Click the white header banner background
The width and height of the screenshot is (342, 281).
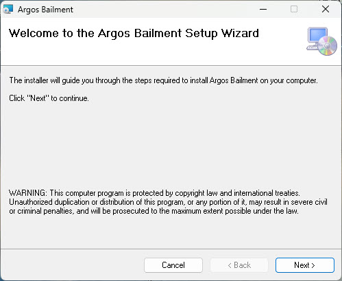pos(160,53)
